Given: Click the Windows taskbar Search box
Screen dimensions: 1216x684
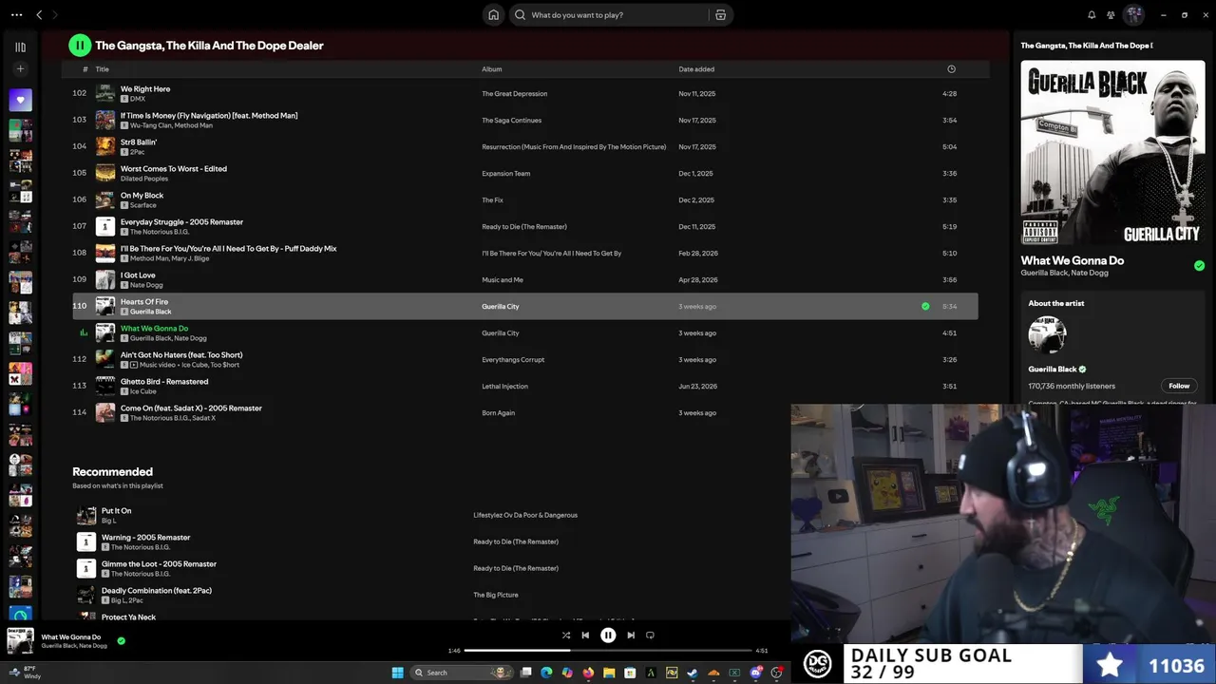Looking at the screenshot, I should (463, 673).
